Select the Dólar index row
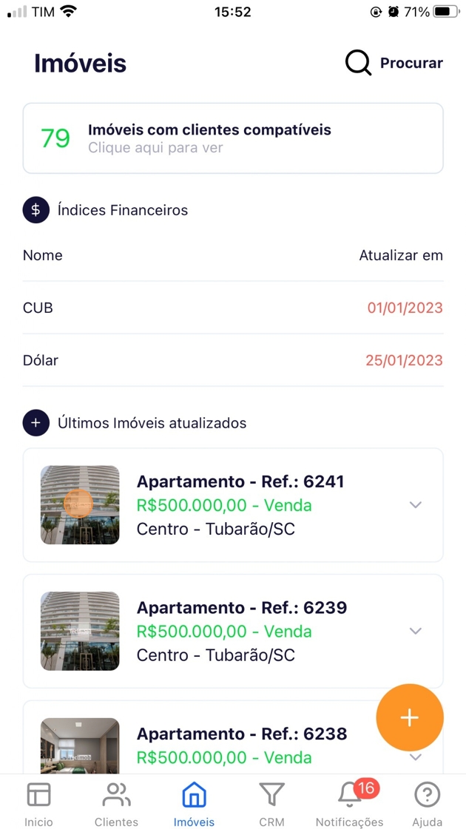The width and height of the screenshot is (466, 829). pyautogui.click(x=233, y=360)
